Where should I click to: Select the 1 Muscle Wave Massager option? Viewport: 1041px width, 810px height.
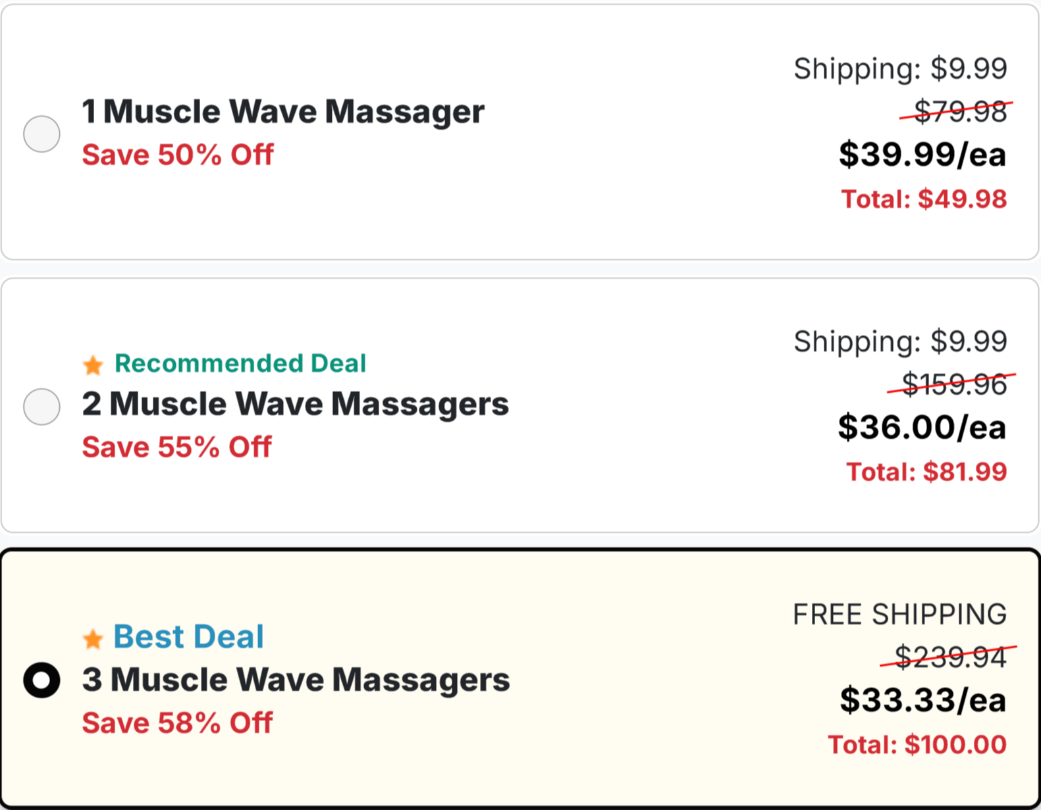click(x=41, y=134)
